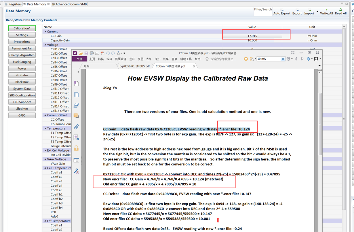
Task: Click the create new PDF icon
Action: click(x=102, y=53)
